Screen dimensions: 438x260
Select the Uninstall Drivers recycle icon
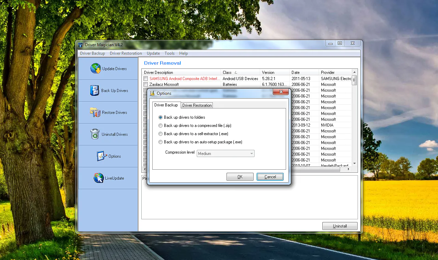click(x=95, y=134)
